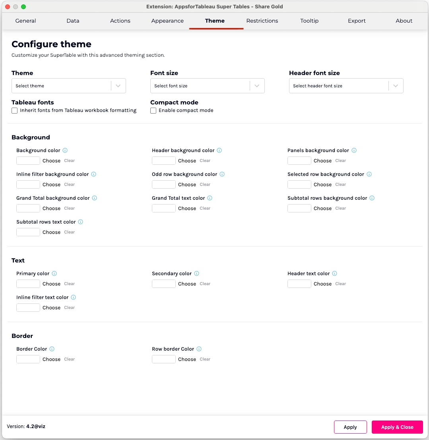The width and height of the screenshot is (429, 440).
Task: Clear the Selected row background color
Action: pyautogui.click(x=341, y=185)
